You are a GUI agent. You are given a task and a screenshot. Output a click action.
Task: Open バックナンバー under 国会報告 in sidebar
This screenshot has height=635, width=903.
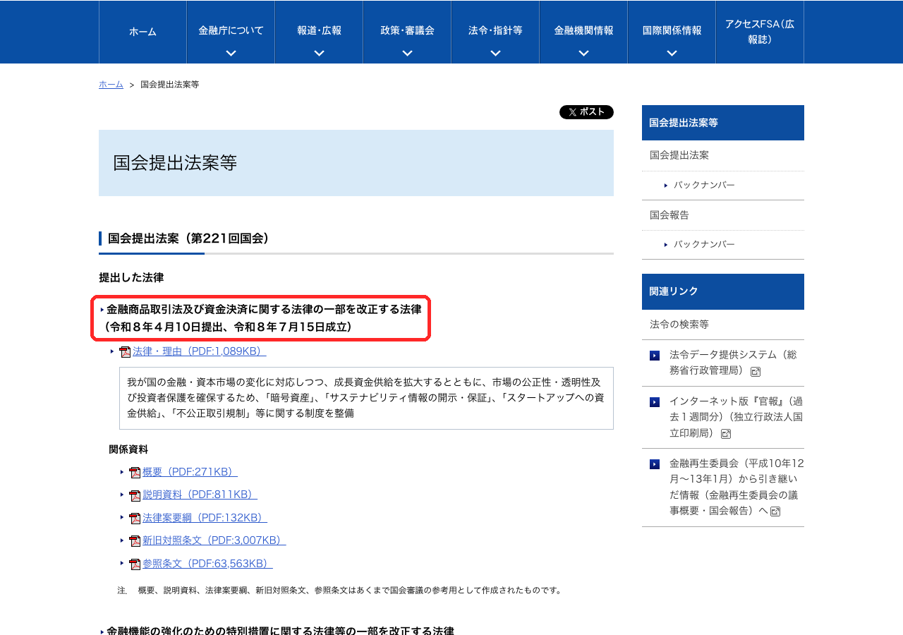(x=704, y=244)
